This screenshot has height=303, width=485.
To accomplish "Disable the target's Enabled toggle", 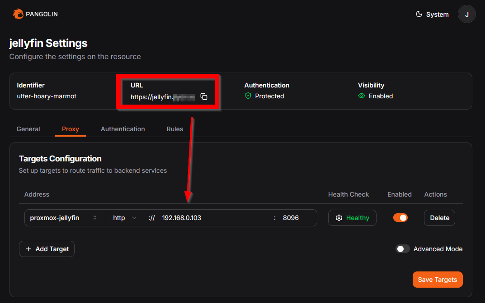I will [400, 218].
